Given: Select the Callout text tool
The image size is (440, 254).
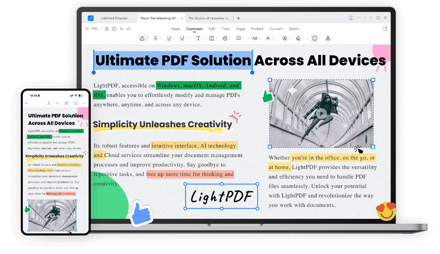Looking at the screenshot, I should (225, 38).
